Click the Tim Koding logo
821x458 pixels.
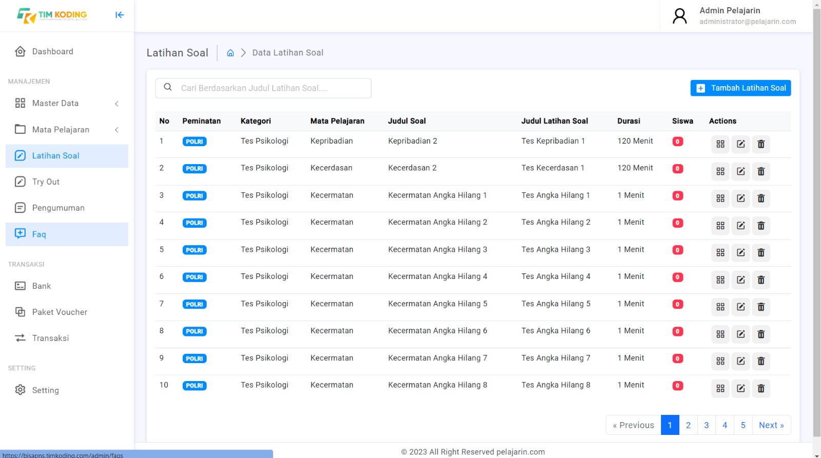click(x=52, y=15)
